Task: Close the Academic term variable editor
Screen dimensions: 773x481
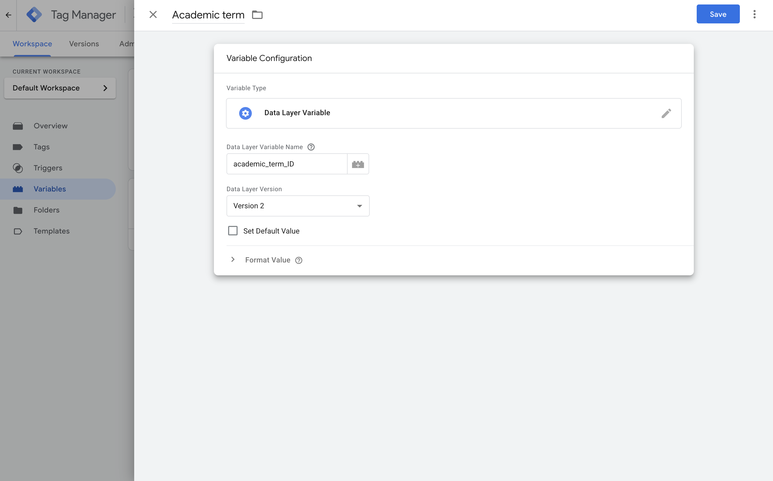Action: [x=153, y=15]
